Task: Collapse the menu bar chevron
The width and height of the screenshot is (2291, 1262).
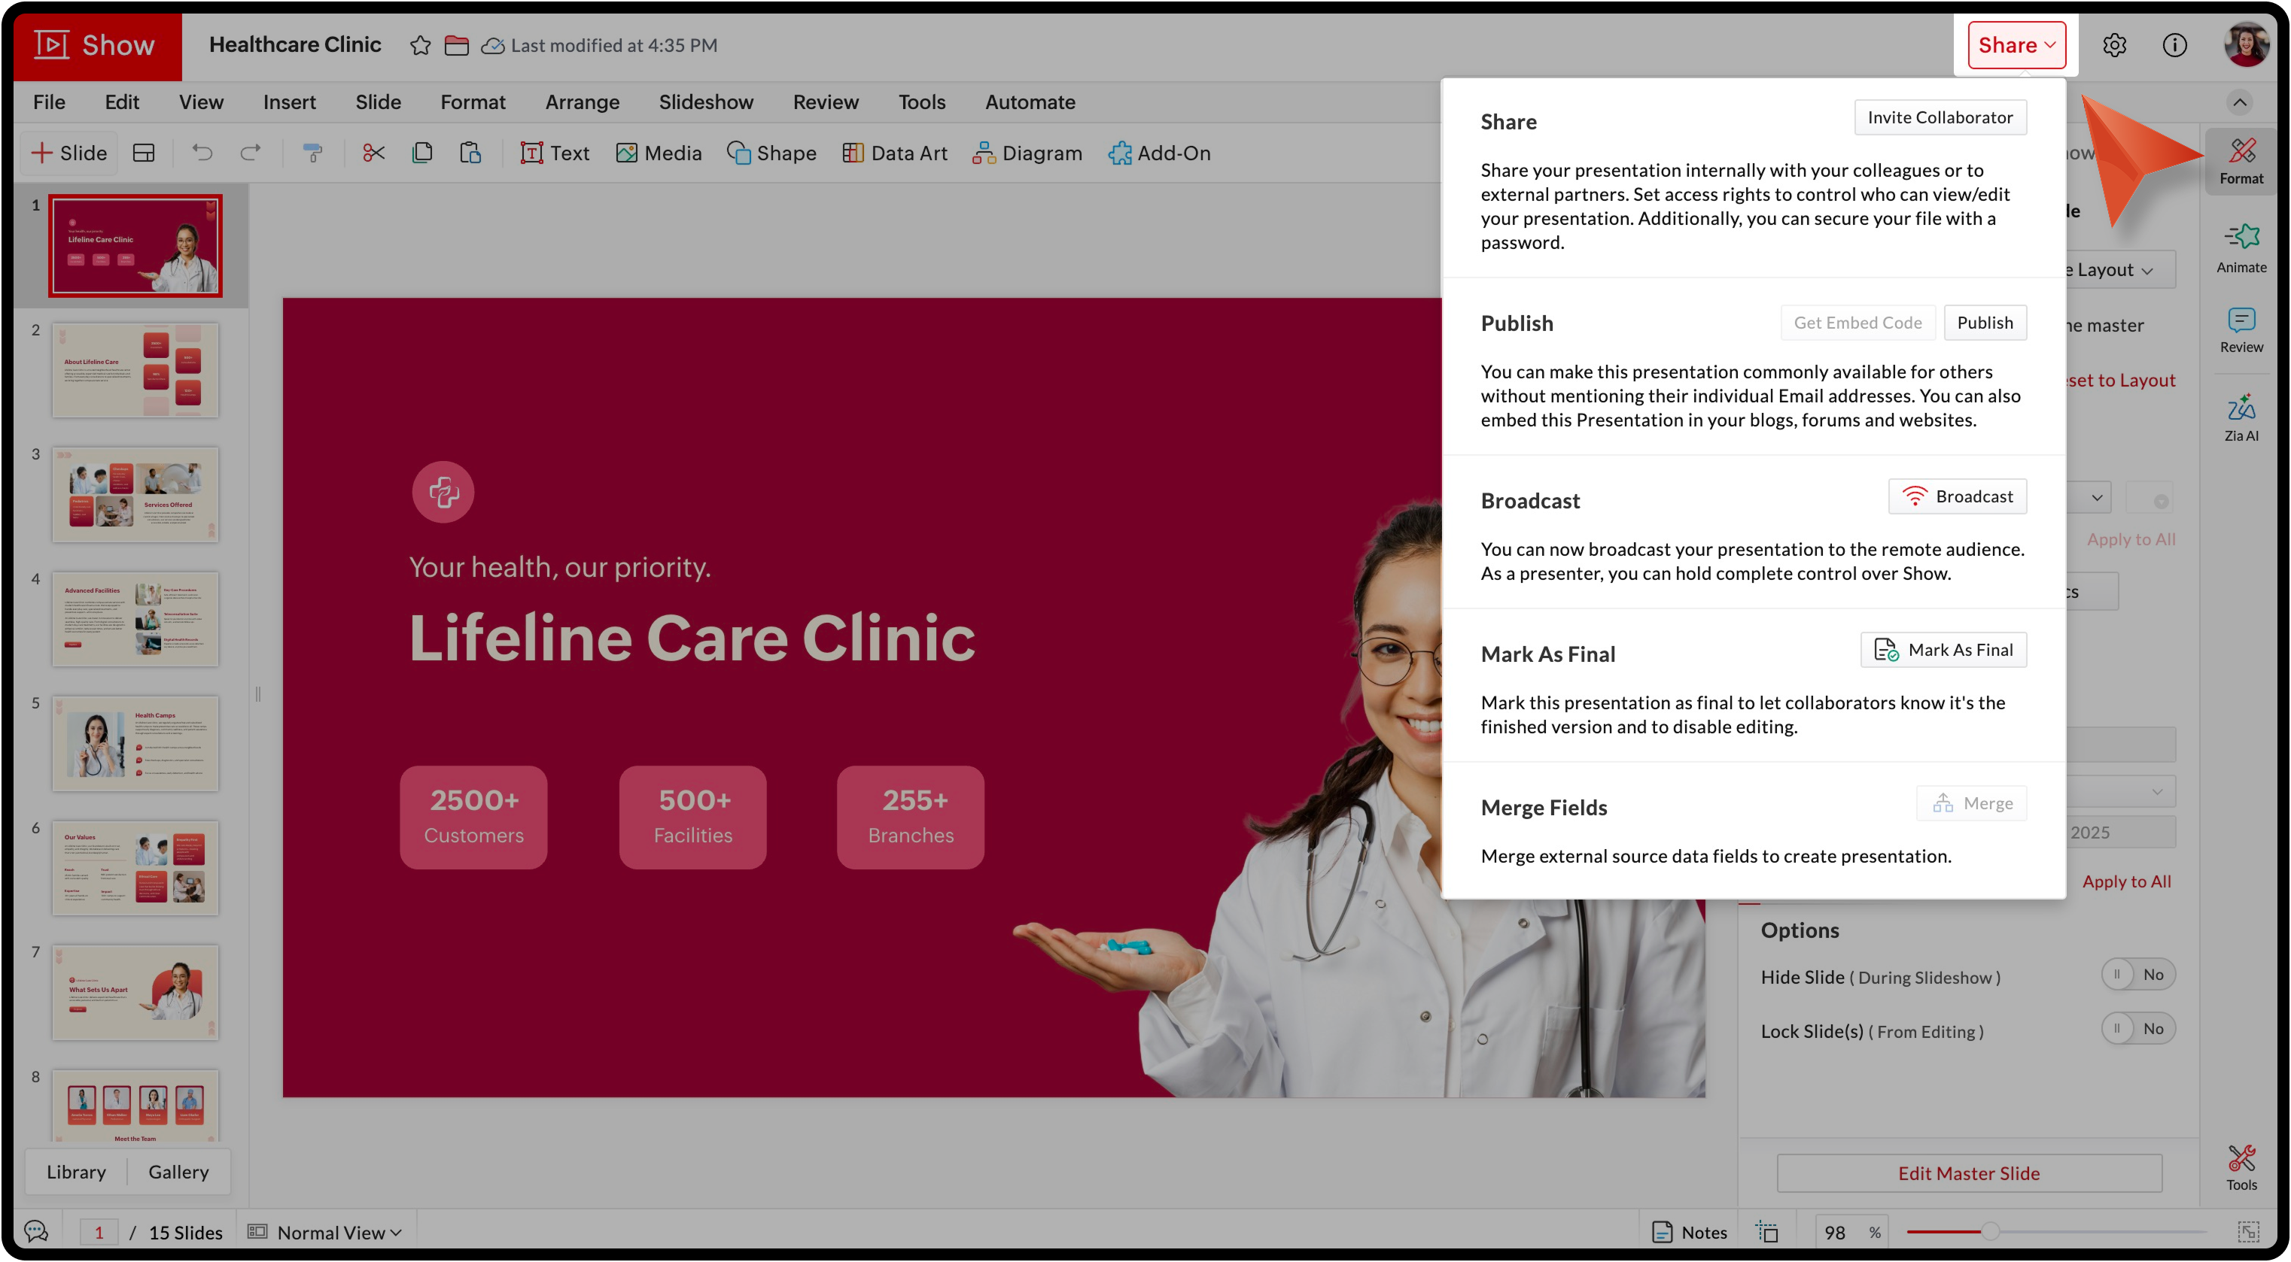Action: [2239, 102]
